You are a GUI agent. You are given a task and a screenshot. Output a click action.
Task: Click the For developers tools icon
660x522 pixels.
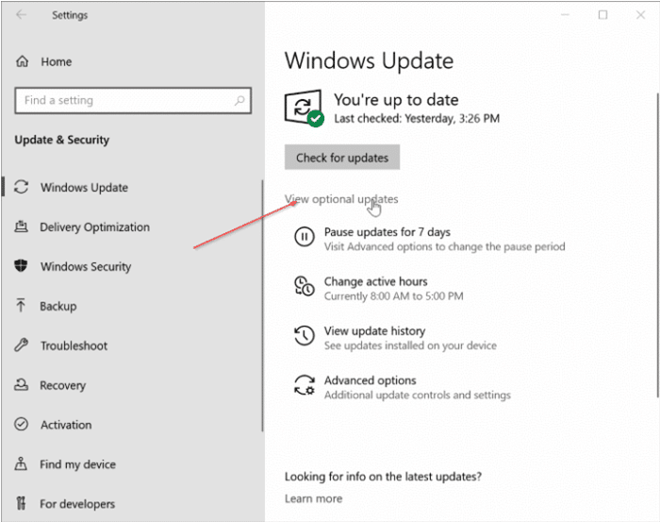[x=21, y=503]
